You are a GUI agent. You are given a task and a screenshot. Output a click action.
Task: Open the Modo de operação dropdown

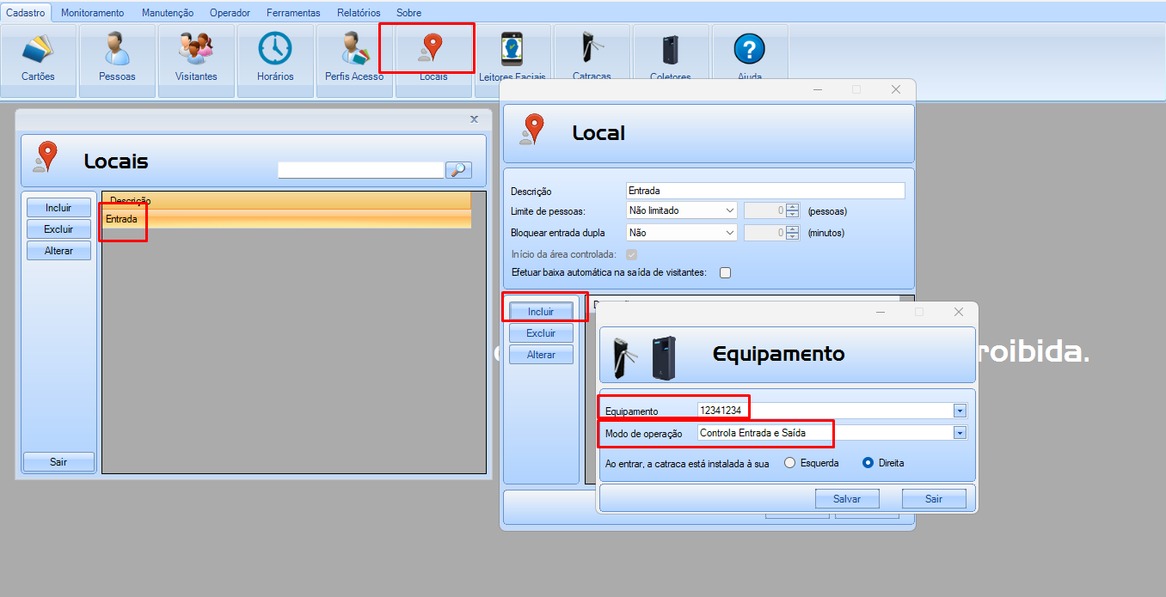coord(960,434)
